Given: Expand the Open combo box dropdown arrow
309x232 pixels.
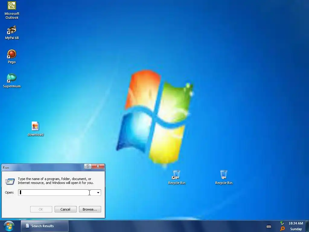Looking at the screenshot, I should (98, 192).
